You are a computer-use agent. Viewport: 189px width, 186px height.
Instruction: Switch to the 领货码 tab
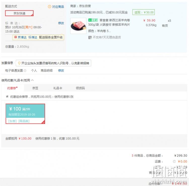[80, 88]
